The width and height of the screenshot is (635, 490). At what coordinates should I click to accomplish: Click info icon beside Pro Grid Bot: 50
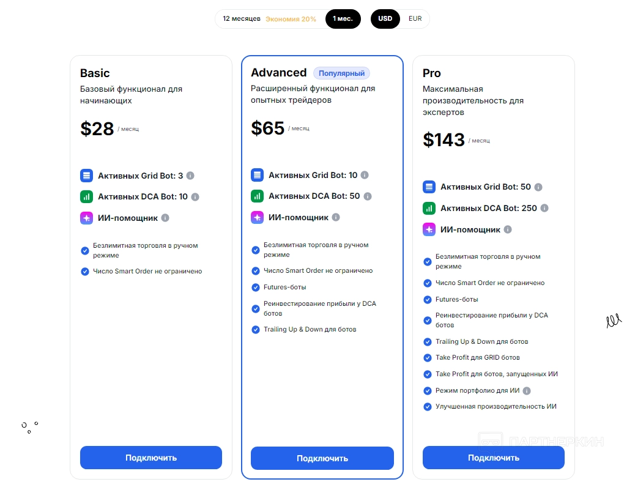coord(538,187)
